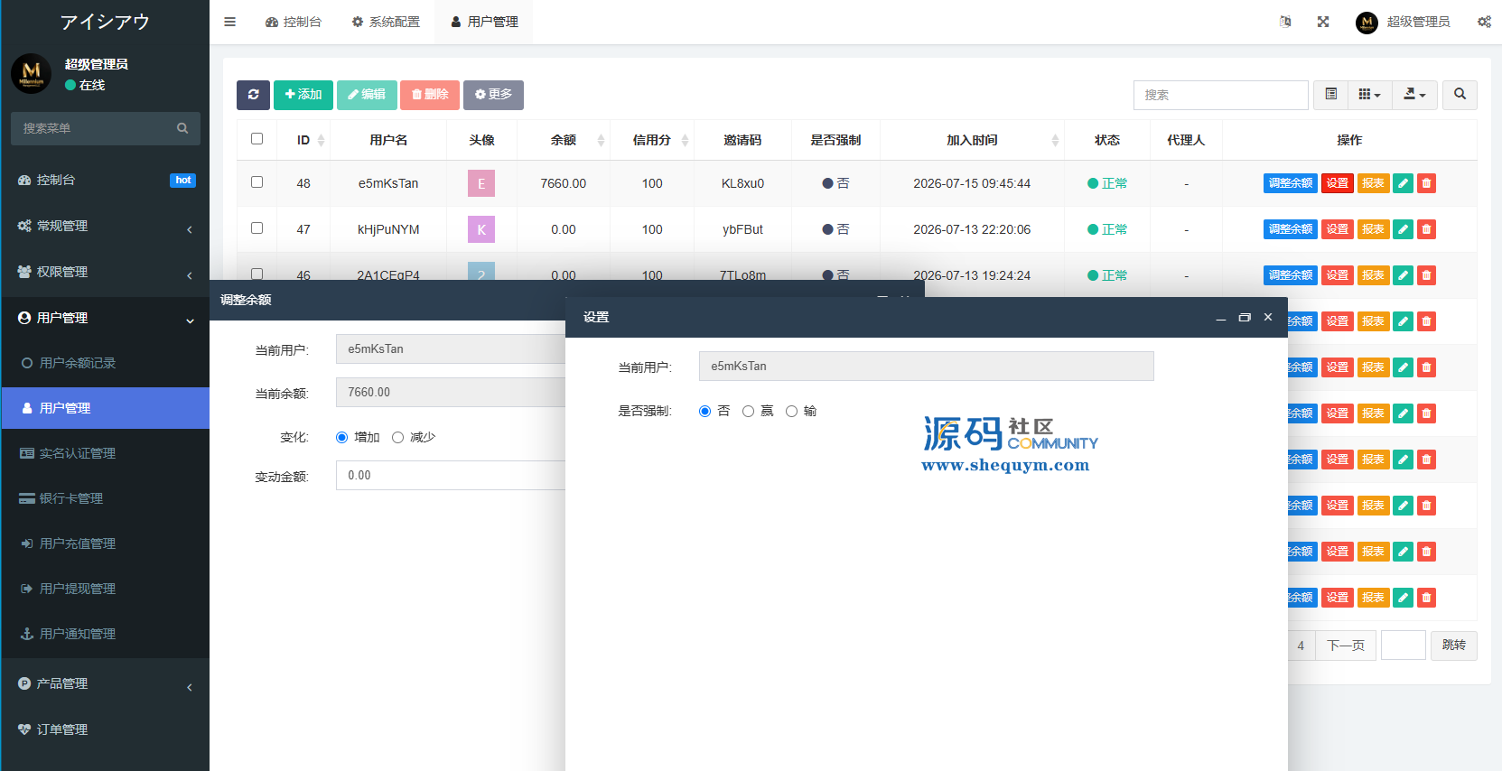This screenshot has width=1502, height=771.
Task: Open the export dropdown in table toolbar
Action: point(1414,95)
